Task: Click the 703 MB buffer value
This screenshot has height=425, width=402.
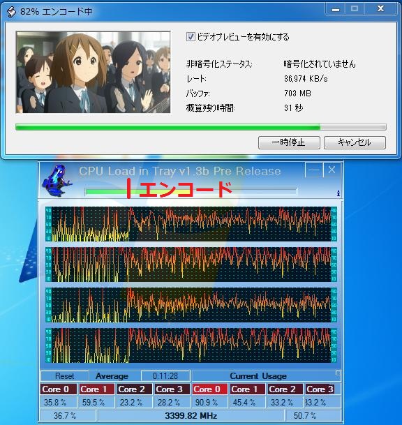Action: point(297,94)
